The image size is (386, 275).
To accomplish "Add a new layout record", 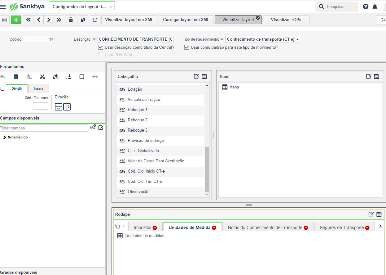I will (16, 20).
